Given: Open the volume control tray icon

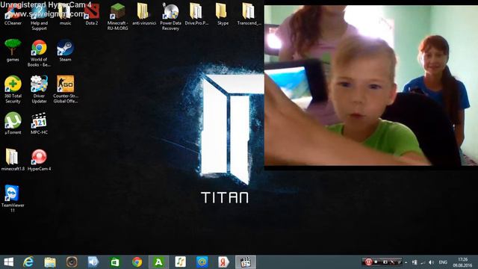Looking at the screenshot, I should click(x=432, y=262).
